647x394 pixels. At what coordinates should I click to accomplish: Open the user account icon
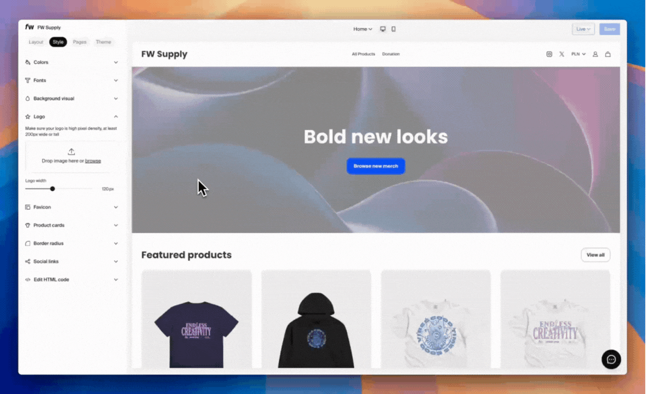click(595, 54)
